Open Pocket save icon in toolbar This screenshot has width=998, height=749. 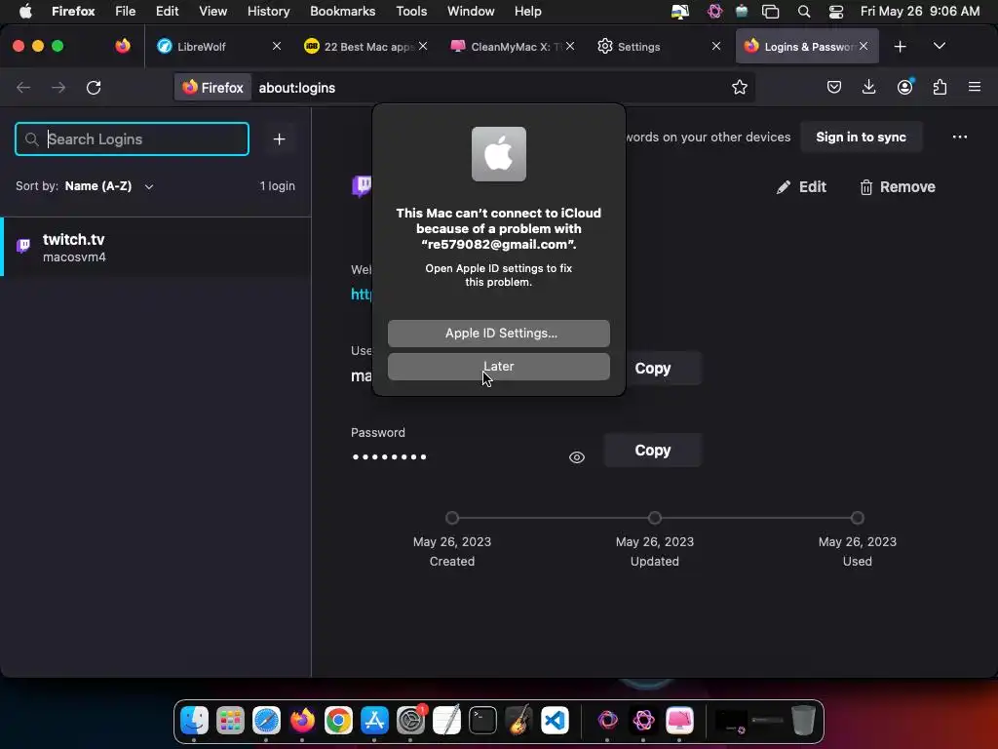[x=834, y=87]
